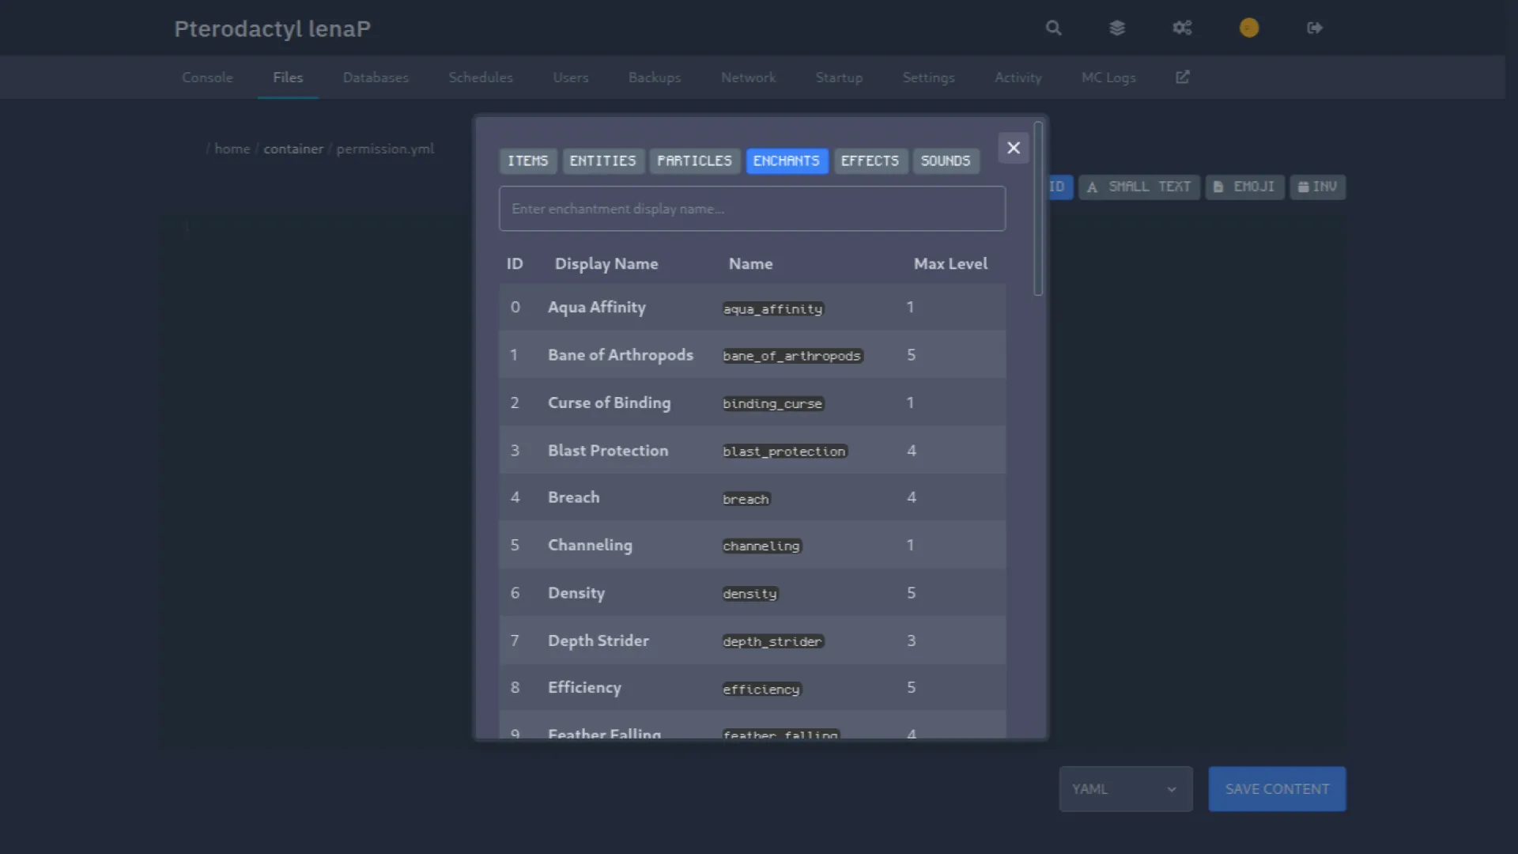Switch to the Effects tab
Image resolution: width=1518 pixels, height=854 pixels.
coord(870,161)
